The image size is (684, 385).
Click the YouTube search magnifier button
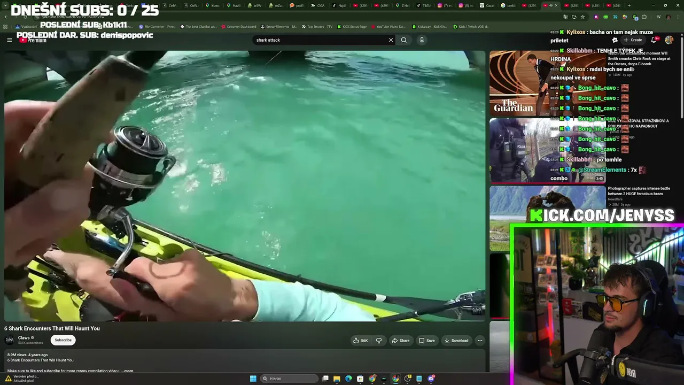(x=404, y=40)
